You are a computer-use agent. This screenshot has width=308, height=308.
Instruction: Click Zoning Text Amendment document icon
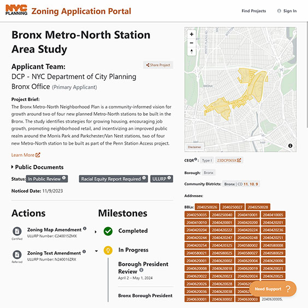[17, 254]
